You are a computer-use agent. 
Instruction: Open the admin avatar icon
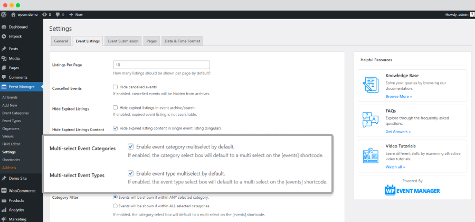[x=472, y=14]
